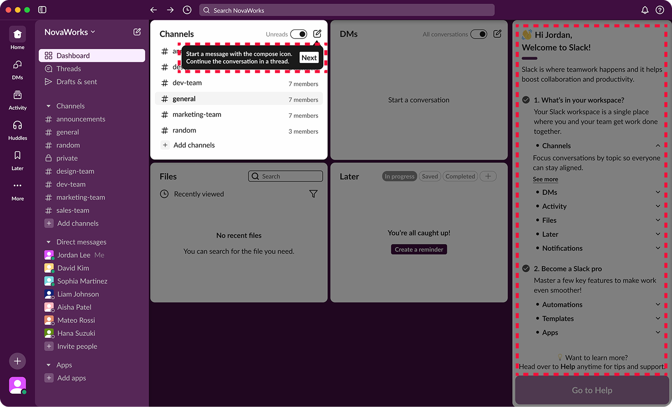Click Add channels in Channels card
This screenshot has width=672, height=407.
[188, 145]
